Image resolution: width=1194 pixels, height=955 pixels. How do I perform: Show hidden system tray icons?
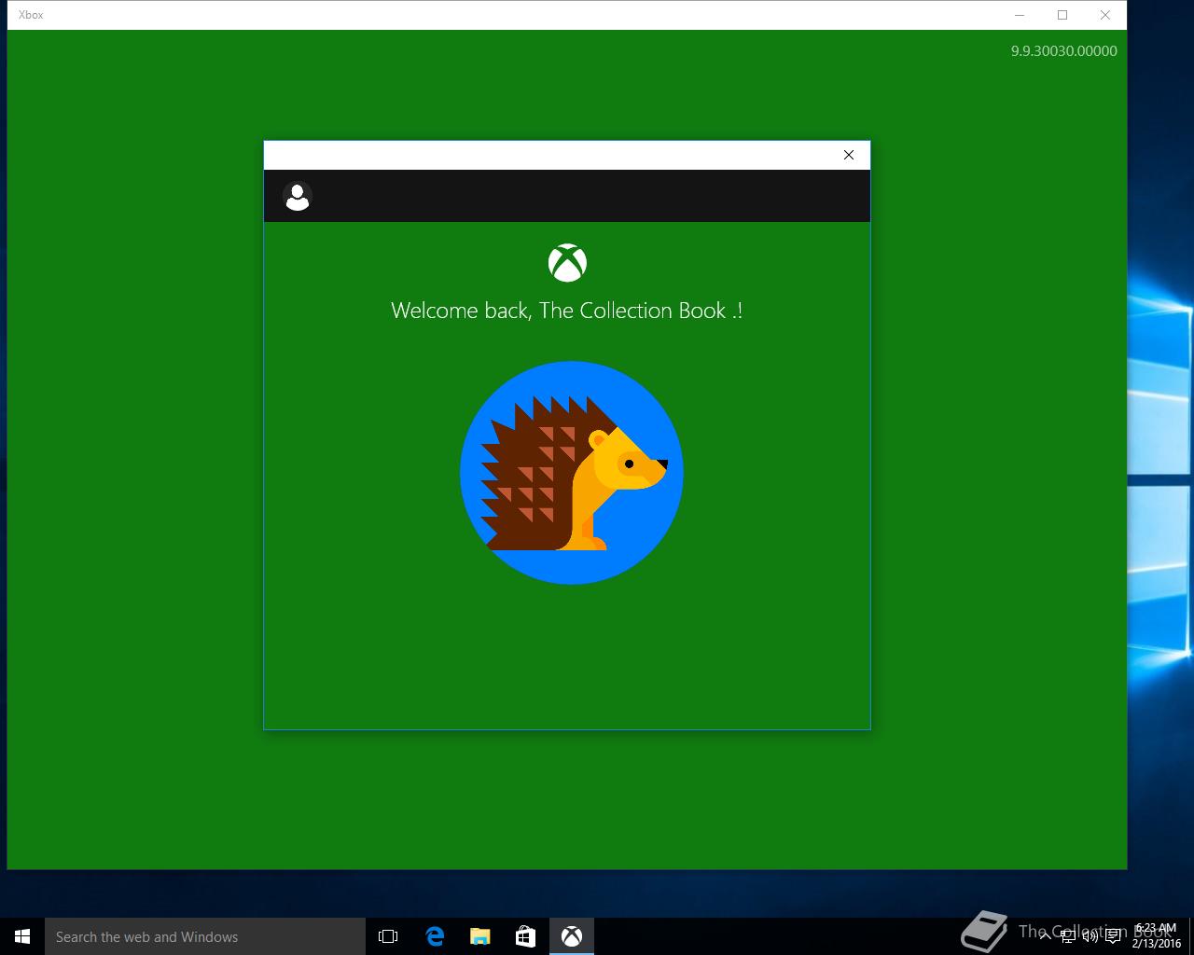pos(1045,936)
